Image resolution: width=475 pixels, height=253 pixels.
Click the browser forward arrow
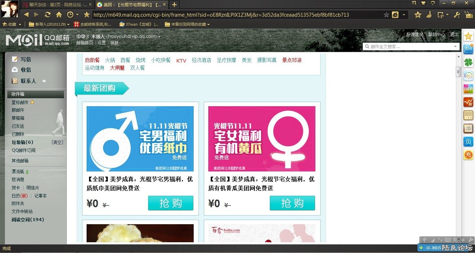[36, 15]
